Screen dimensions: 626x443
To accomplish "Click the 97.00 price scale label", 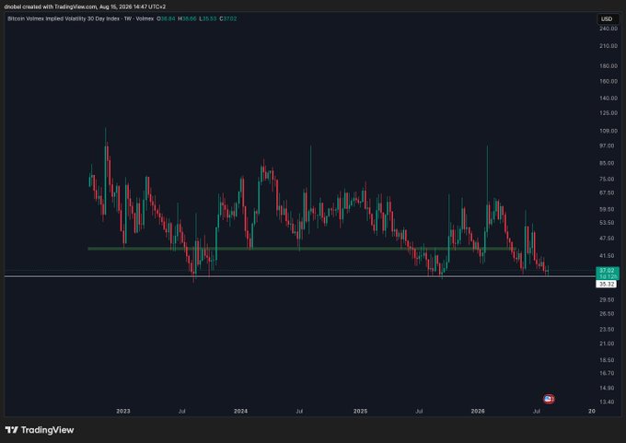I will (x=608, y=146).
